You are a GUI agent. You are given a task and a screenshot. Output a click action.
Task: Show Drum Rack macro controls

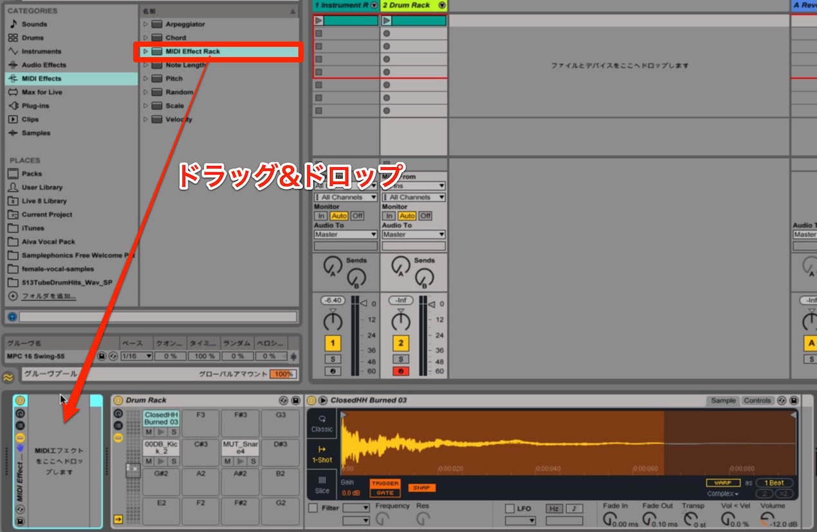point(118,414)
